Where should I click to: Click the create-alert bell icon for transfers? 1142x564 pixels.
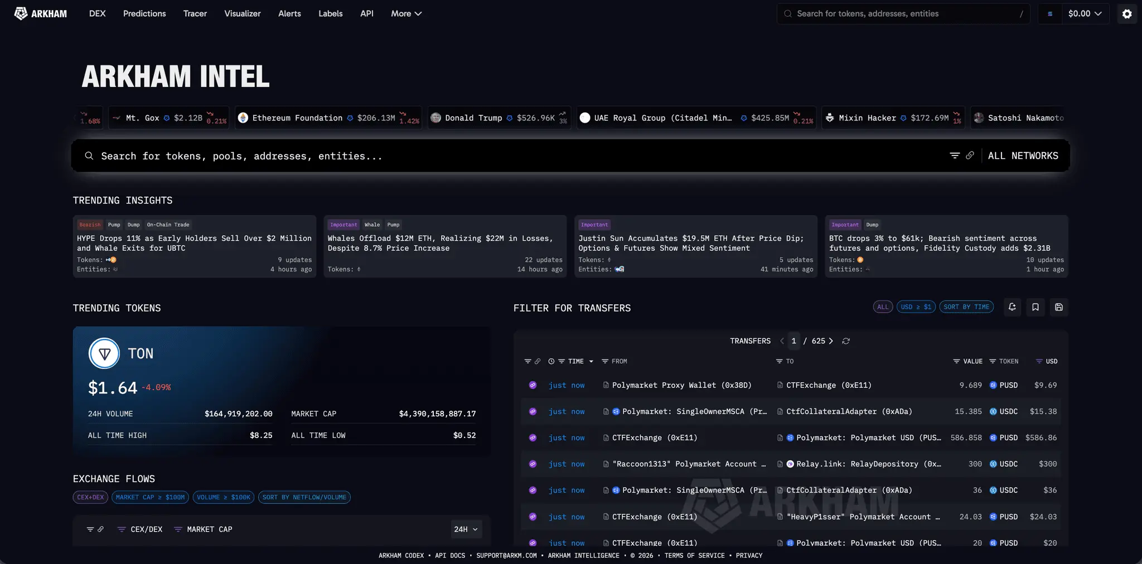pyautogui.click(x=1012, y=307)
